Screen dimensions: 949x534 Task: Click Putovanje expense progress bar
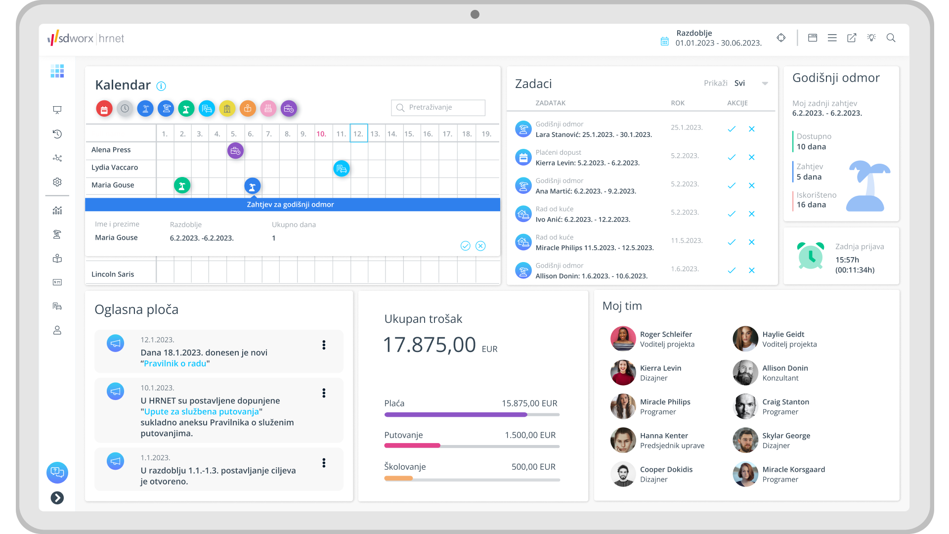point(472,446)
